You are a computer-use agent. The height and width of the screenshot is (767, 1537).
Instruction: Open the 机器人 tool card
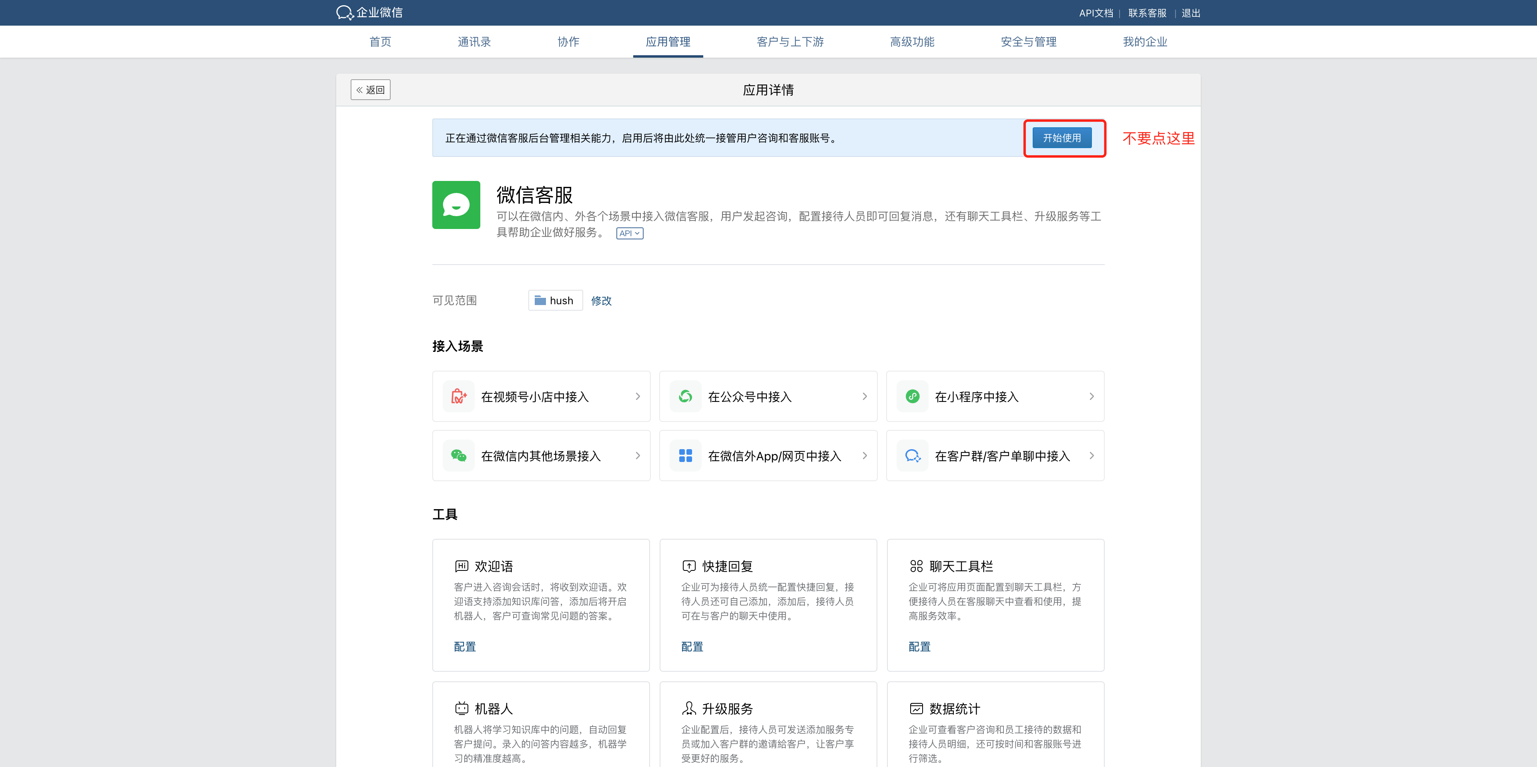click(x=541, y=724)
